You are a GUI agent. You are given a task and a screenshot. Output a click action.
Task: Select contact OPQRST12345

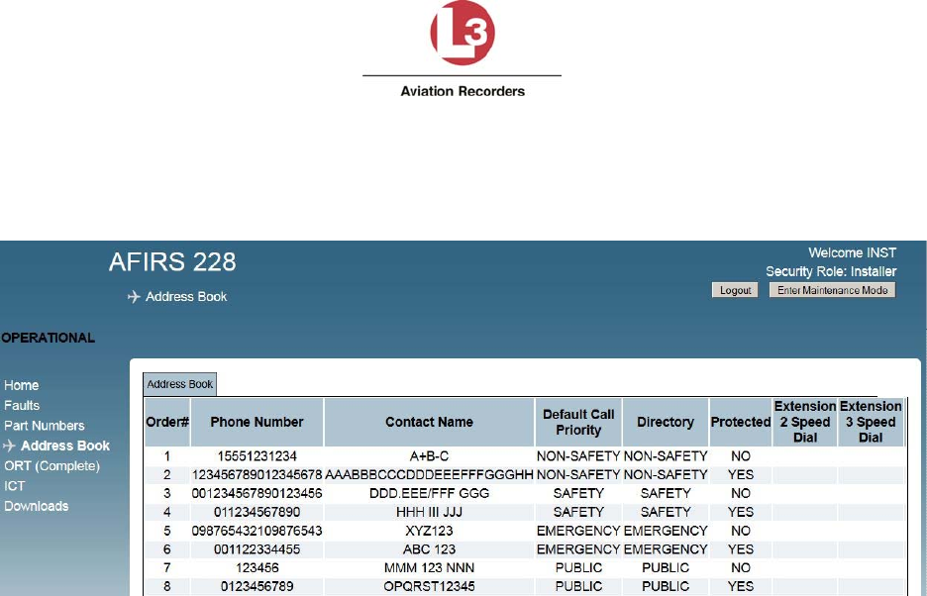tap(429, 586)
